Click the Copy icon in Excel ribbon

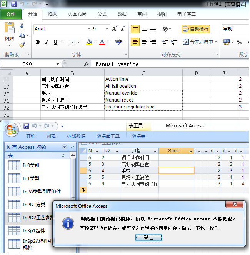click(x=22, y=35)
